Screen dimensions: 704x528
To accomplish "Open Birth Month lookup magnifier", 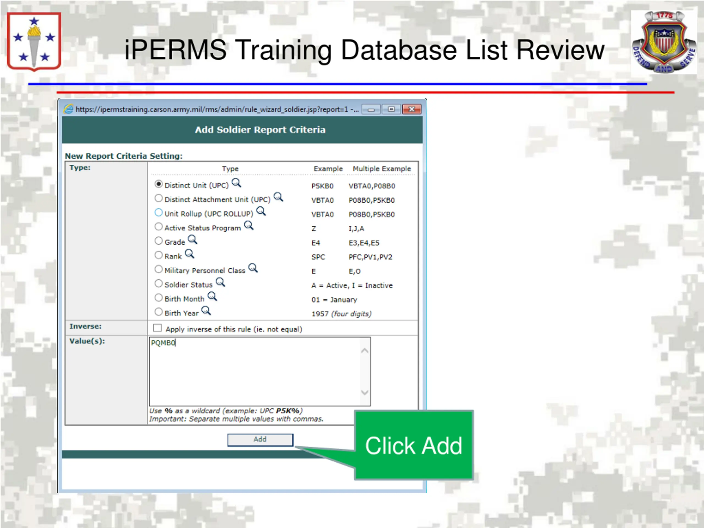I will tap(212, 297).
